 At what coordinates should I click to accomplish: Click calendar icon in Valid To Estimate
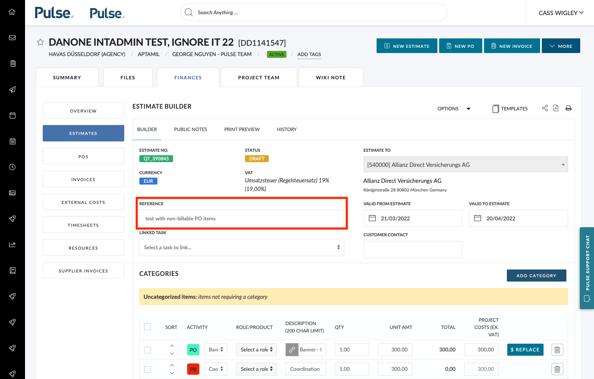(478, 218)
